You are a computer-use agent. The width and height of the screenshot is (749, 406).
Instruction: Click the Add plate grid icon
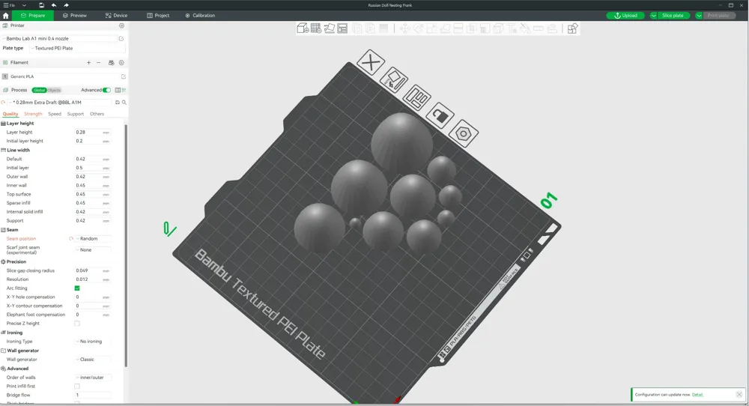pyautogui.click(x=316, y=28)
